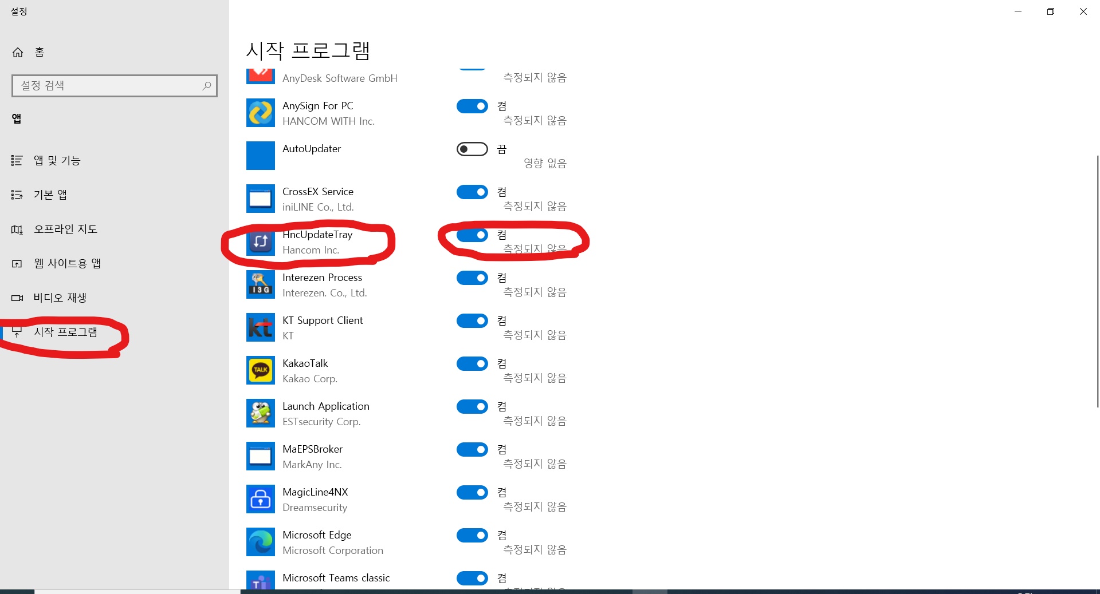Click the 시작 프로그램 page heading
The image size is (1100, 594).
point(308,51)
